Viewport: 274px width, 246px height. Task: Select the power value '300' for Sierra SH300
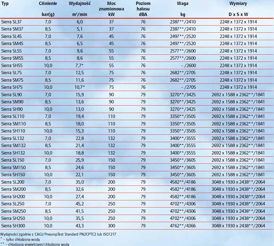[111, 226]
